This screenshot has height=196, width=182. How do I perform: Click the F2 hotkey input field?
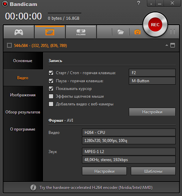(x=152, y=72)
